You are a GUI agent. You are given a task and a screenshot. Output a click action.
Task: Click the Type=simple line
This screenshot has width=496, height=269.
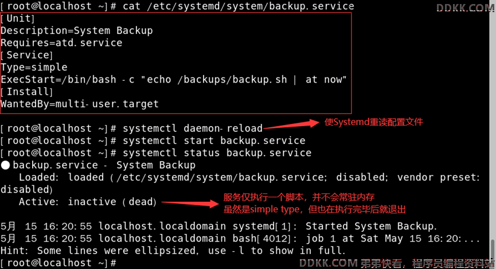tap(34, 68)
